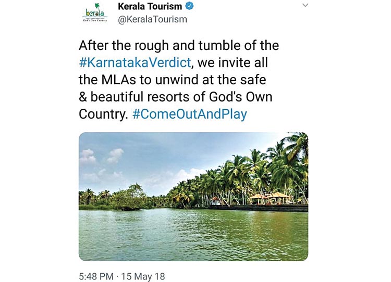Viewport: 391px width, 282px height.
Task: Open the Kerala Tourism profile logo
Action: 95,14
